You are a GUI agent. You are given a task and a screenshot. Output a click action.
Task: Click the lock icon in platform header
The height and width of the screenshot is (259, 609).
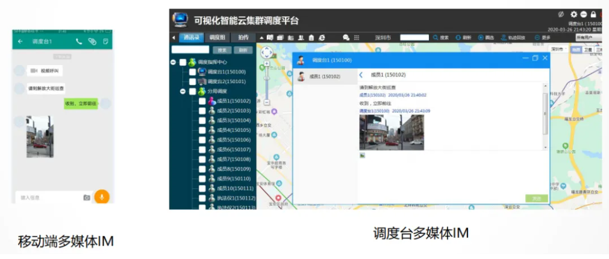click(x=593, y=14)
